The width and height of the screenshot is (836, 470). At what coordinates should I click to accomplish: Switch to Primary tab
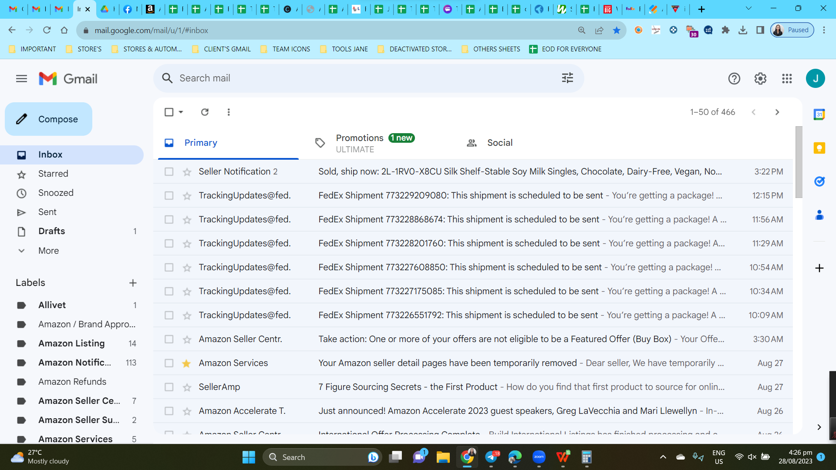click(228, 143)
